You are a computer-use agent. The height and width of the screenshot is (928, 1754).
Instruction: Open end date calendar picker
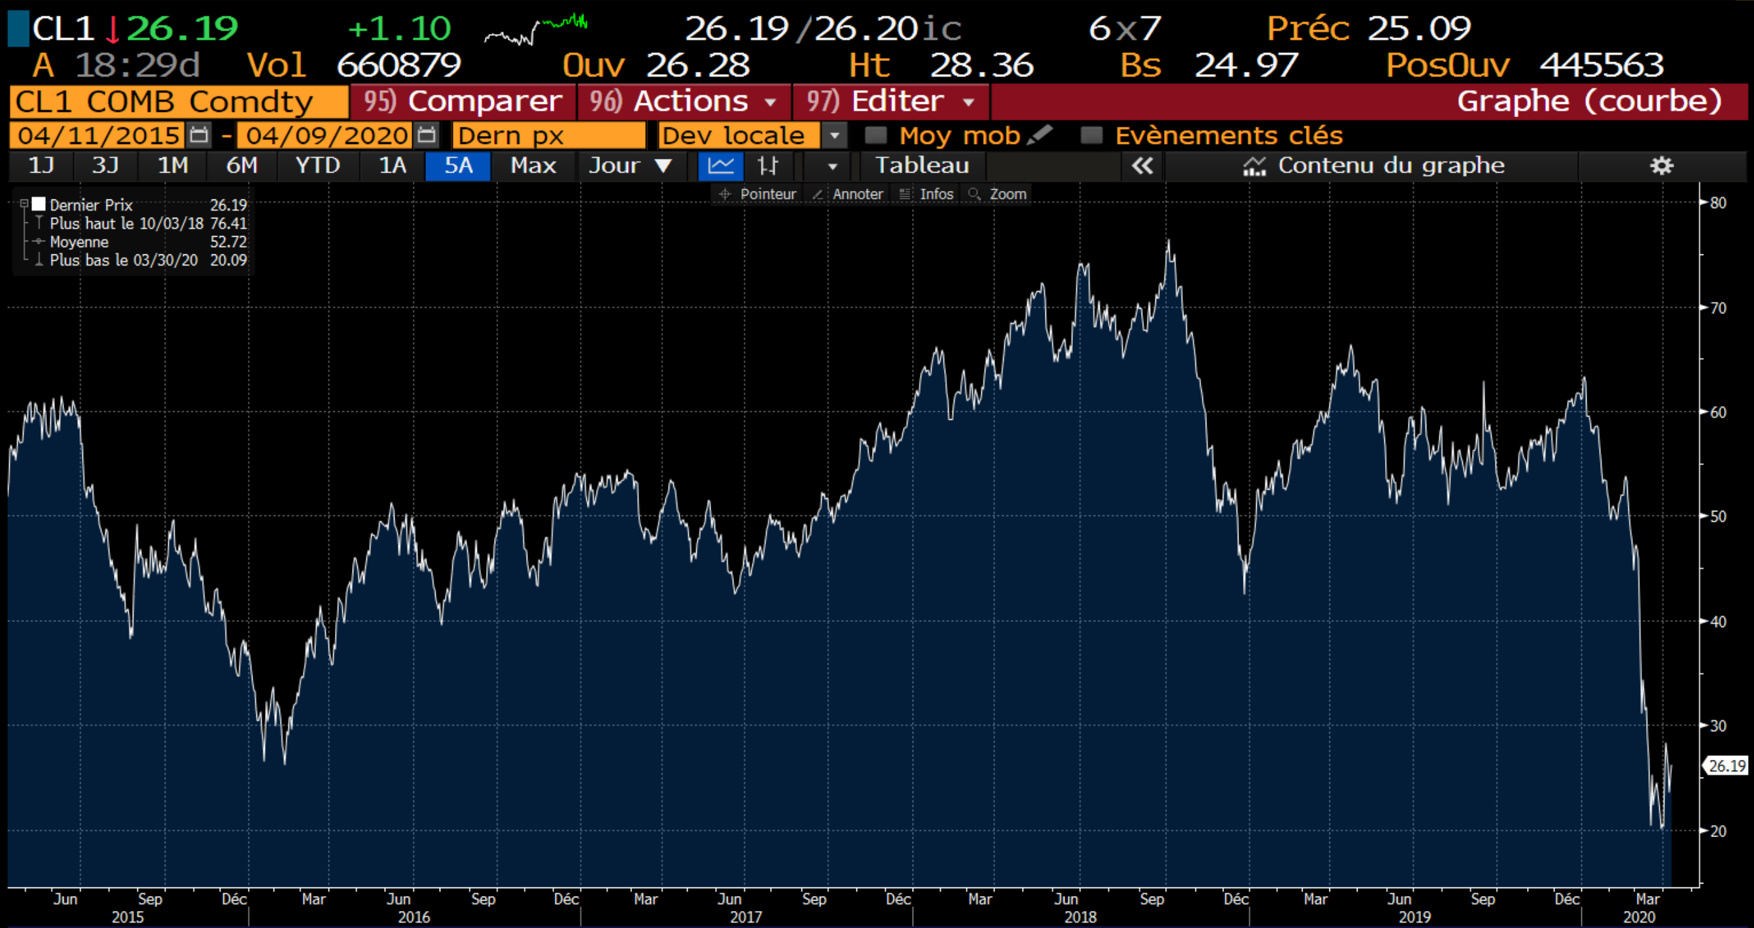pos(427,135)
